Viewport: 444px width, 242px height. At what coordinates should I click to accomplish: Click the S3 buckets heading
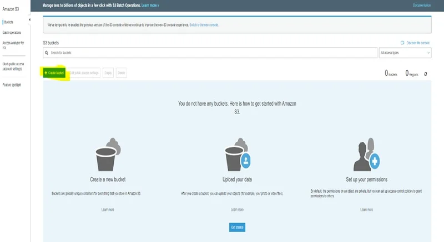point(51,43)
